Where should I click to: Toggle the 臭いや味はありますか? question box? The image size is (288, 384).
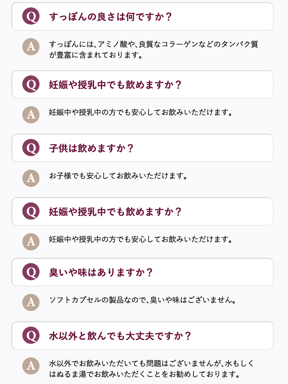coord(142,272)
